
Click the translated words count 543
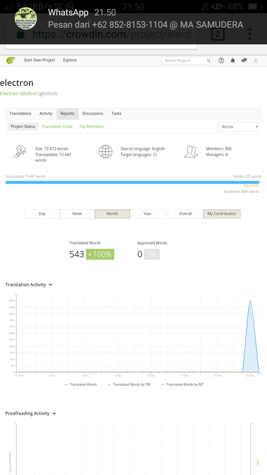[x=77, y=254]
